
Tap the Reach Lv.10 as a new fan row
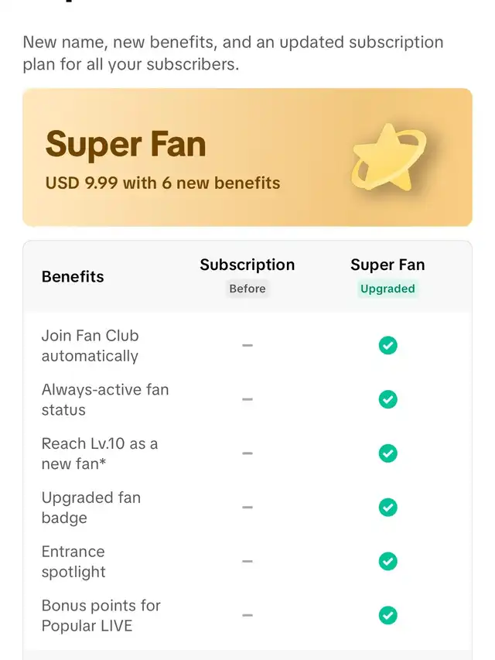(x=99, y=453)
